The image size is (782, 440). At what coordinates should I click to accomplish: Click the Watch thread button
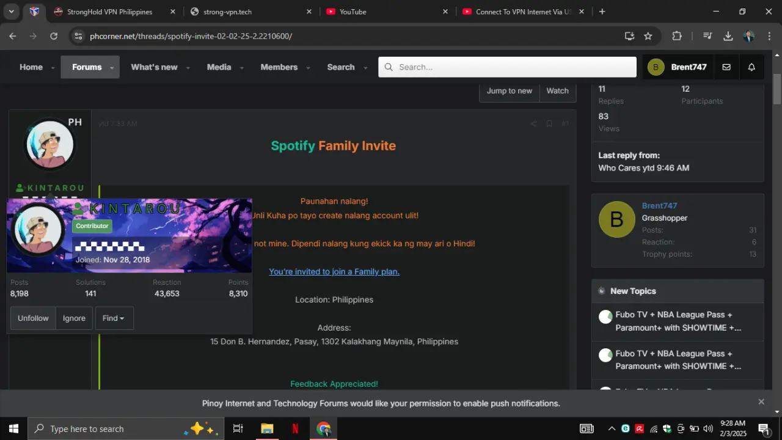[557, 90]
